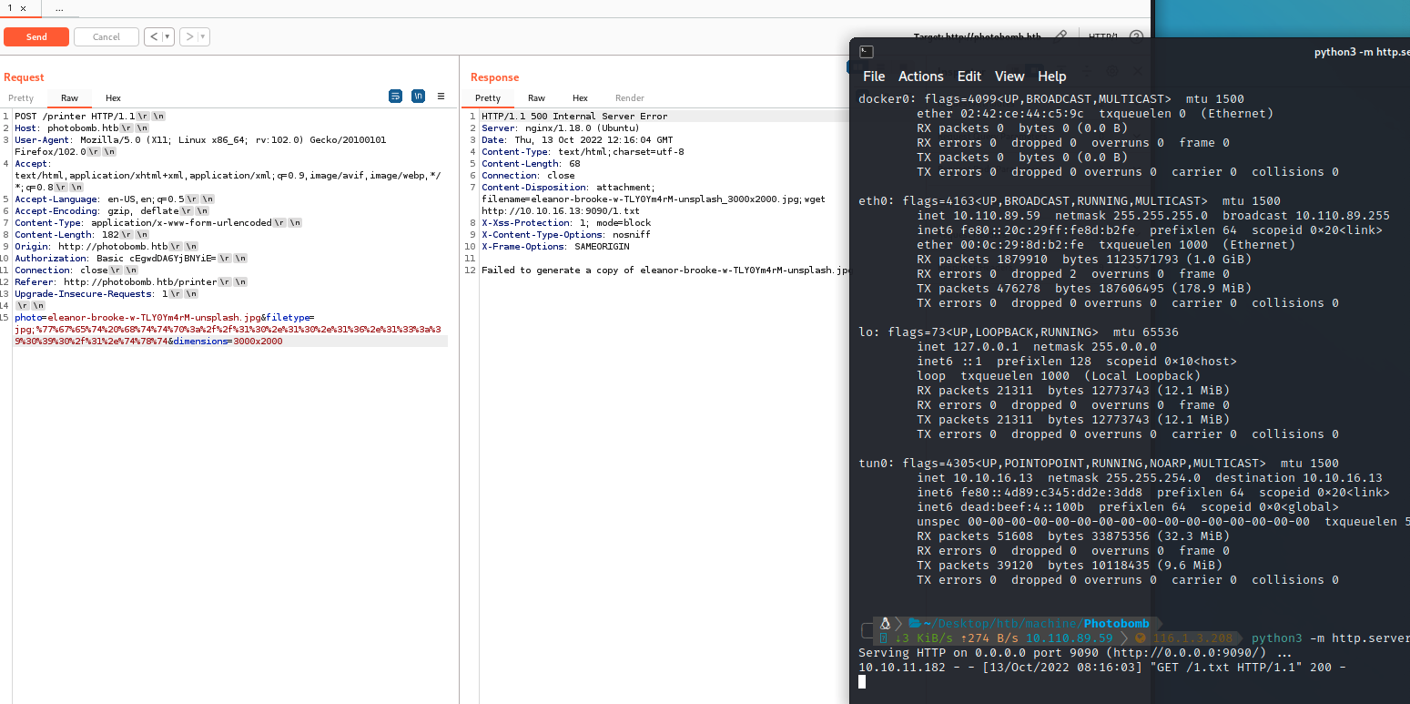Image resolution: width=1410 pixels, height=704 pixels.
Task: Click the Repeater help question mark icon
Action: click(x=1136, y=36)
